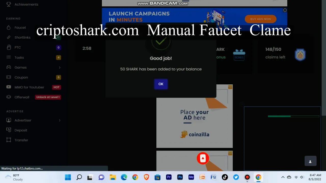This screenshot has width=326, height=183.
Task: Open the Tasks page
Action: 19,57
